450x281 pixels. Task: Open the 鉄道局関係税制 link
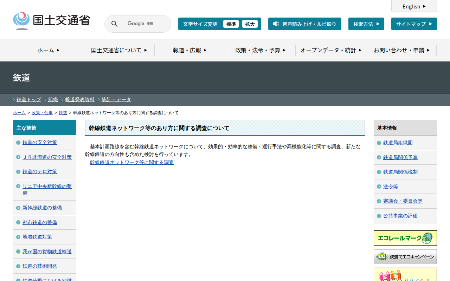[x=400, y=172]
